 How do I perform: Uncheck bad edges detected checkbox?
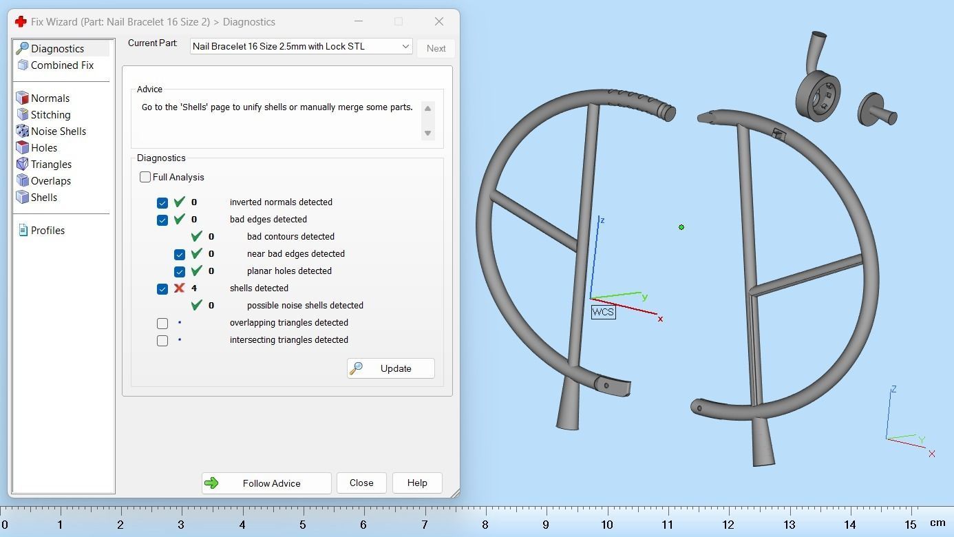tap(162, 220)
